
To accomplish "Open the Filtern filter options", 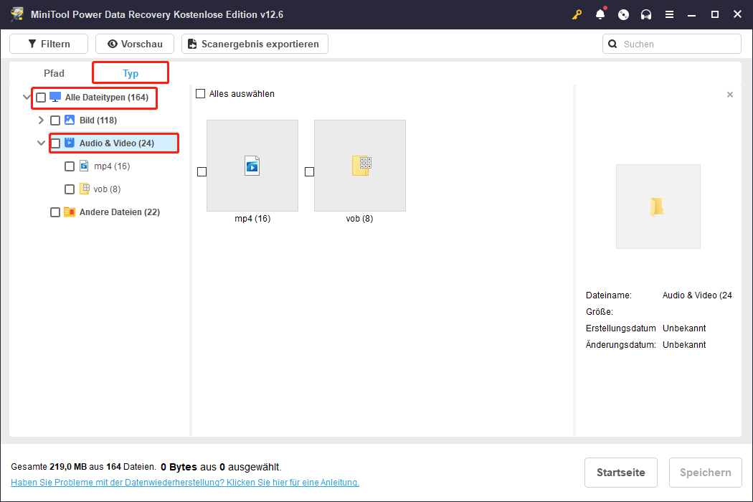I will (x=49, y=44).
